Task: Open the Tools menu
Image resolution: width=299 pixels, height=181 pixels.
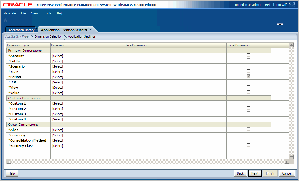Action: point(48,13)
